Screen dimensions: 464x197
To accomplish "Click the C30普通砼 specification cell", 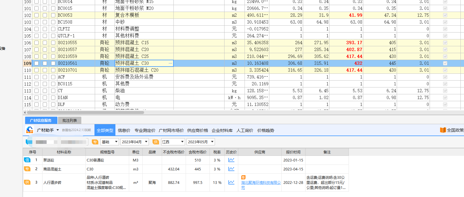I will click(x=107, y=160).
